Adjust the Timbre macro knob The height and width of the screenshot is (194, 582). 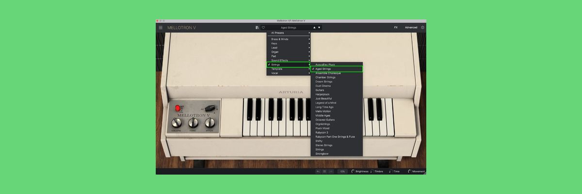[x=372, y=171]
